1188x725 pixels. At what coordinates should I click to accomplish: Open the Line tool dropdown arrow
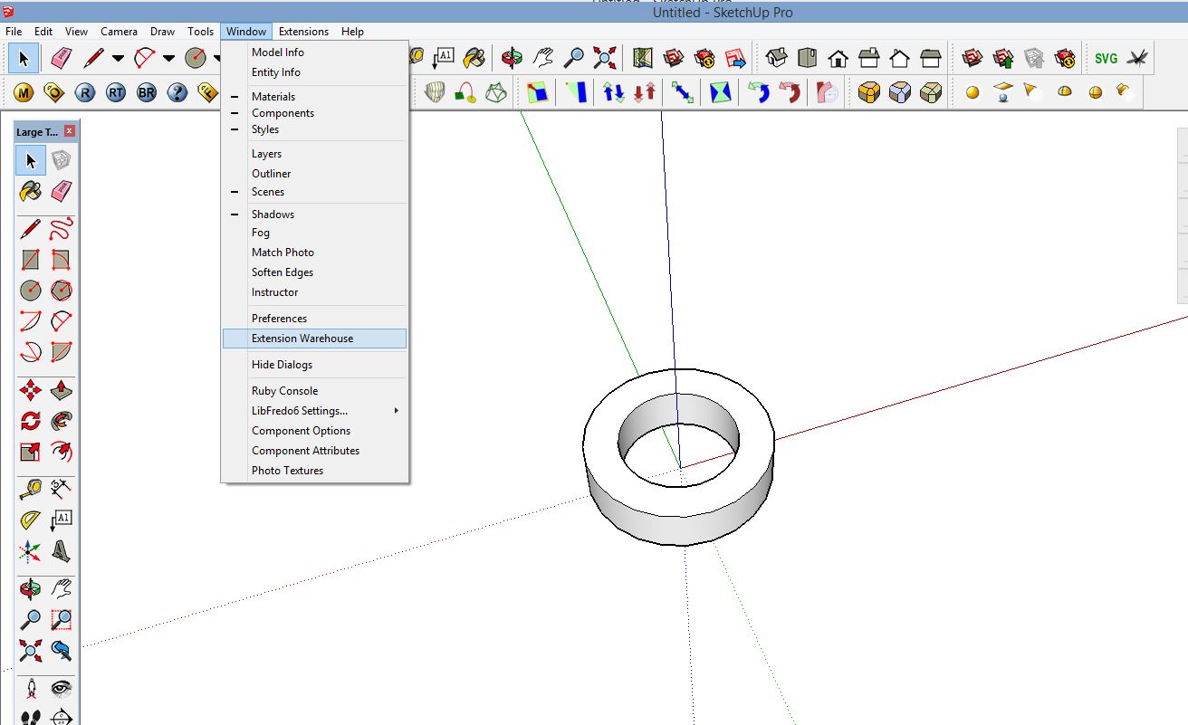(117, 57)
